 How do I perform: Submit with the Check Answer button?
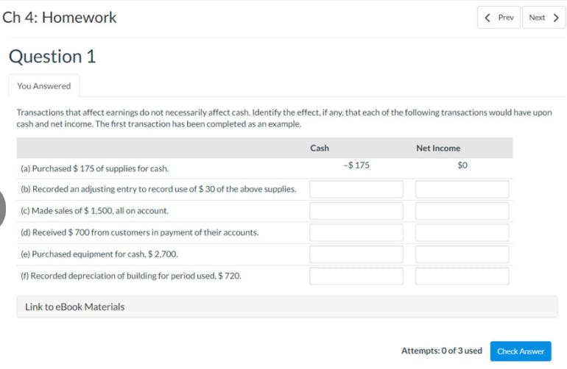pos(520,351)
